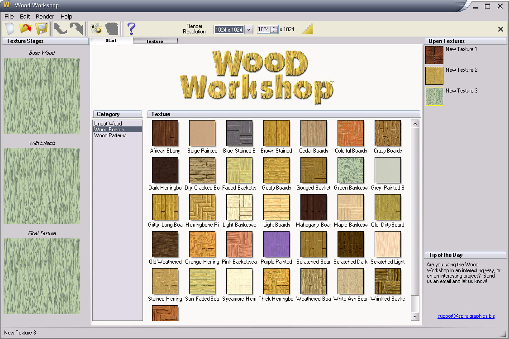This screenshot has width=509, height=339.
Task: Increase resolution with the up stepper arrow
Action: pyautogui.click(x=274, y=28)
